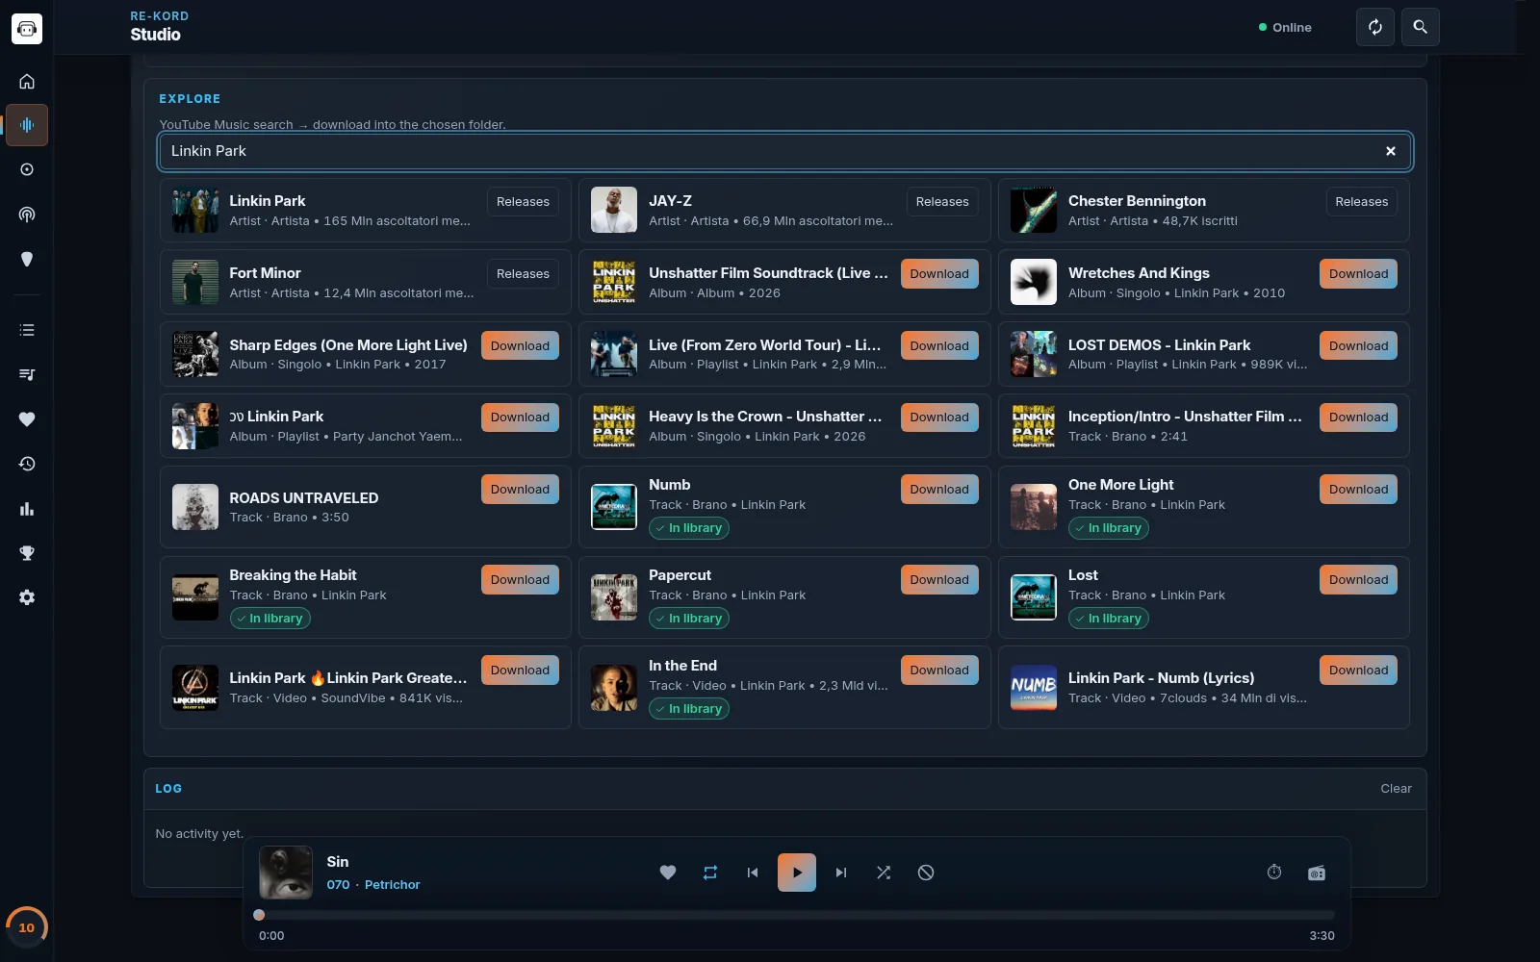Screen dimensions: 1540x962
Task: Open the podcast broadcast icon in sidebar
Action: tap(27, 215)
